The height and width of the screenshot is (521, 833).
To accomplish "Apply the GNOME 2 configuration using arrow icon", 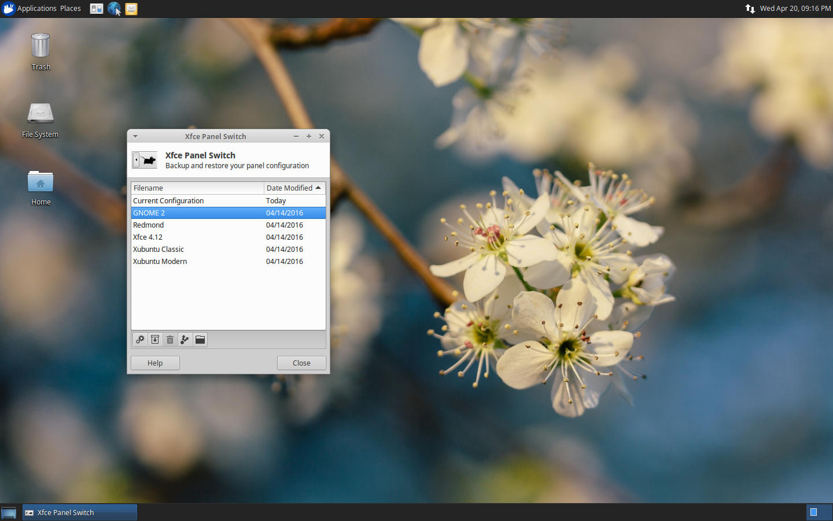I will (x=185, y=340).
